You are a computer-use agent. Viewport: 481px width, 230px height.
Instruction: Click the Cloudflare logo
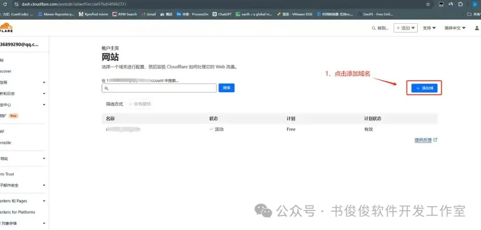pos(6,28)
